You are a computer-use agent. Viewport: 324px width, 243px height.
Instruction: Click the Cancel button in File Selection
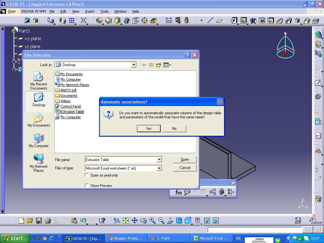[x=184, y=168]
